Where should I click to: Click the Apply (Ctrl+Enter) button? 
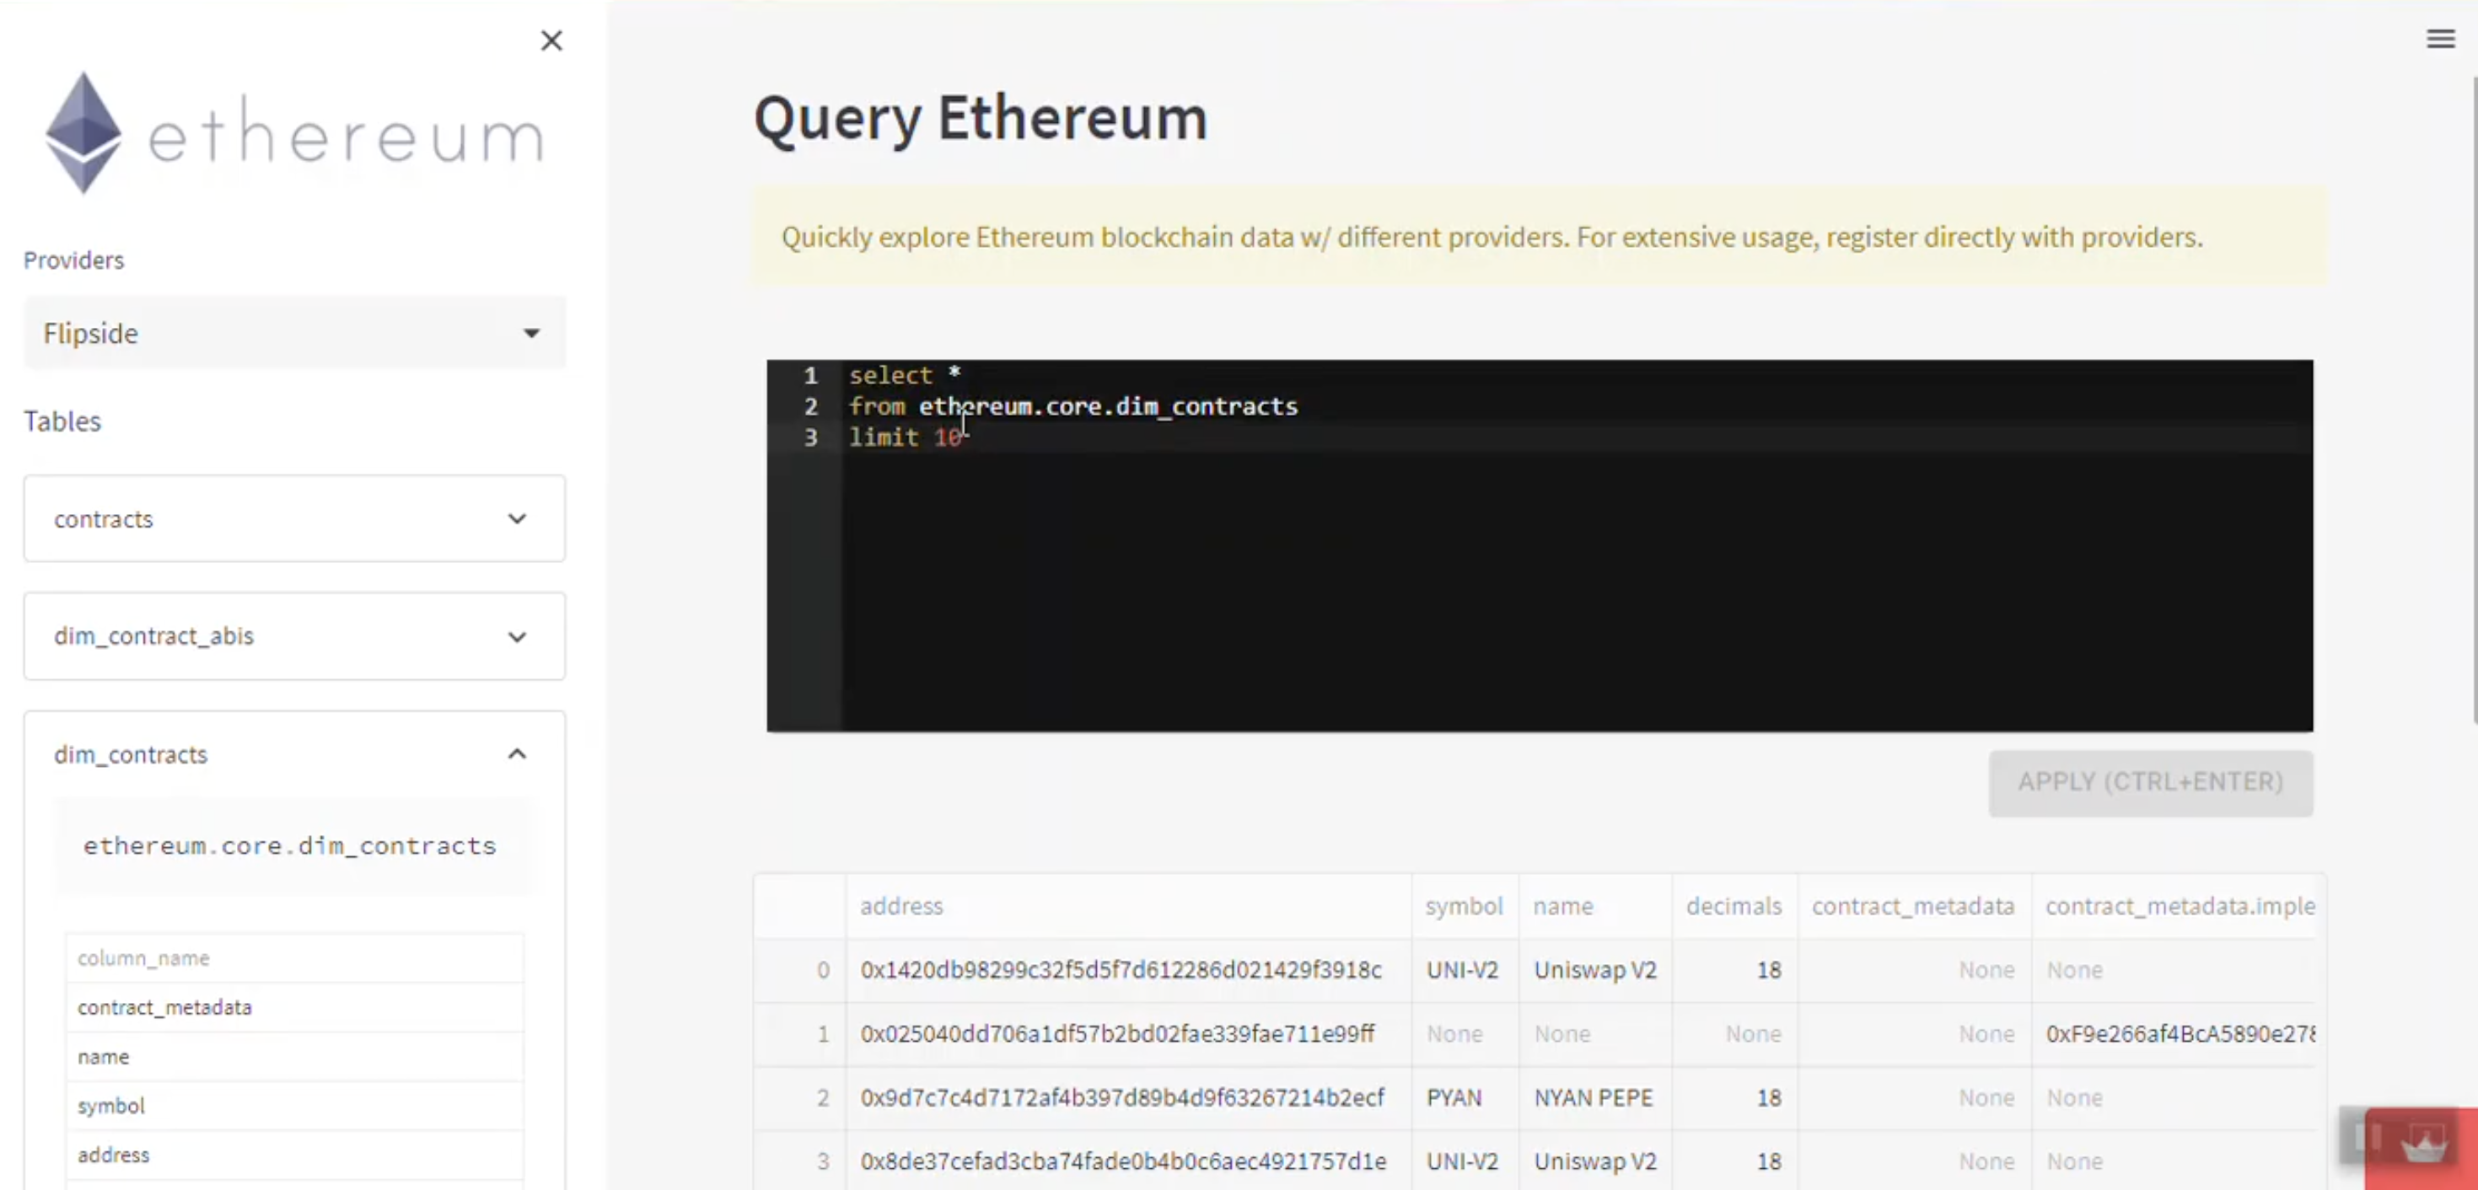(2150, 782)
